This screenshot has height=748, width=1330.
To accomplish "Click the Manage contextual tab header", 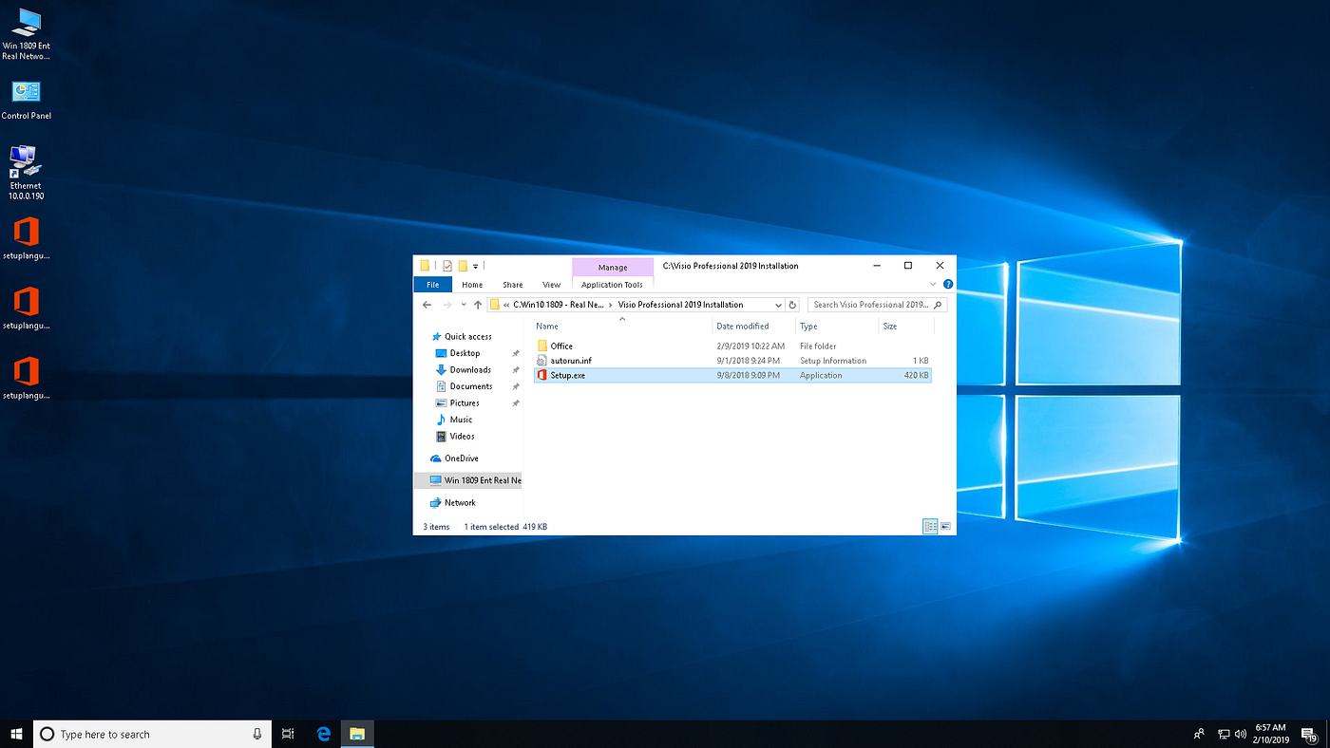I will [x=613, y=268].
